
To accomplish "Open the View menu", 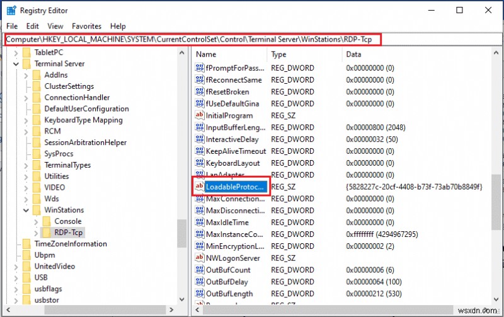I will [x=55, y=26].
